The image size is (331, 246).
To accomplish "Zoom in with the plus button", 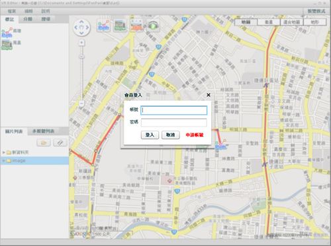I will [x=82, y=42].
